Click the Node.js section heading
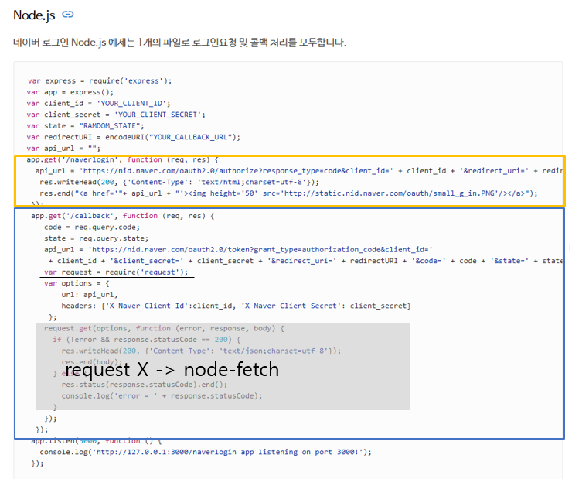 [34, 15]
